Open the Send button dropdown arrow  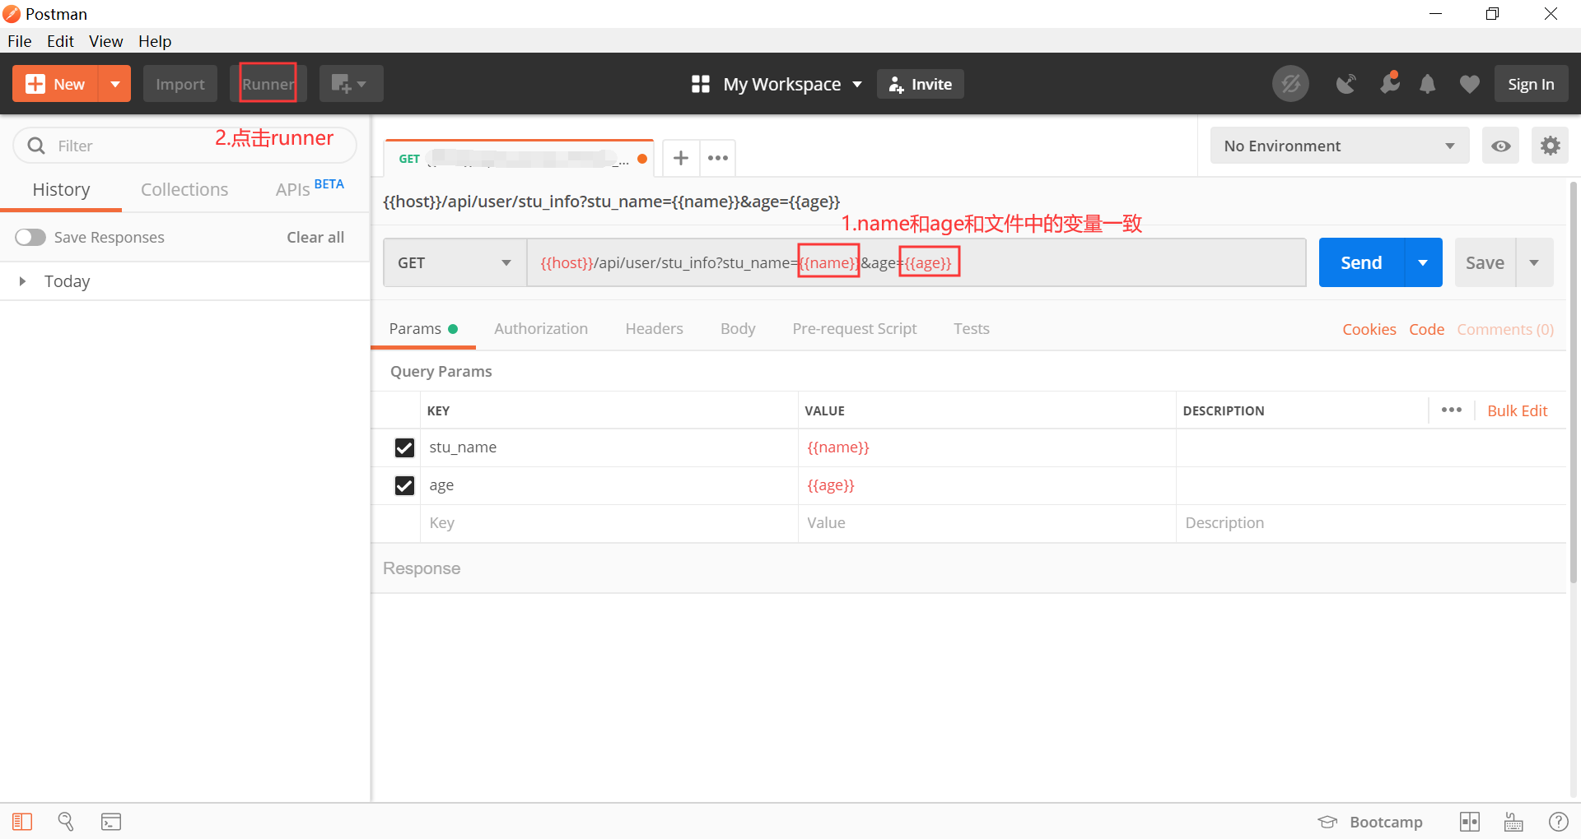1423,262
